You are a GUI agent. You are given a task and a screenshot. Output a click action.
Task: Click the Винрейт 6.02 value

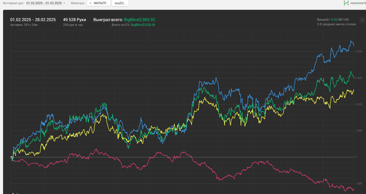[x=334, y=20]
